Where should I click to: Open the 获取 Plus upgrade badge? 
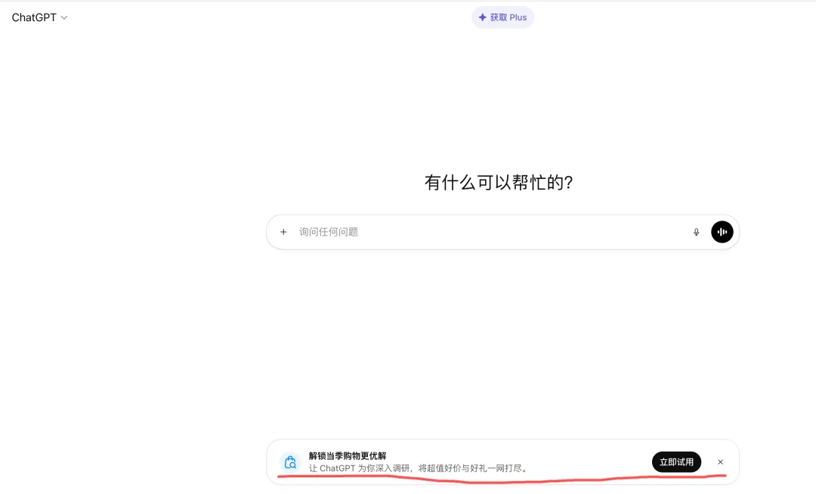point(502,17)
